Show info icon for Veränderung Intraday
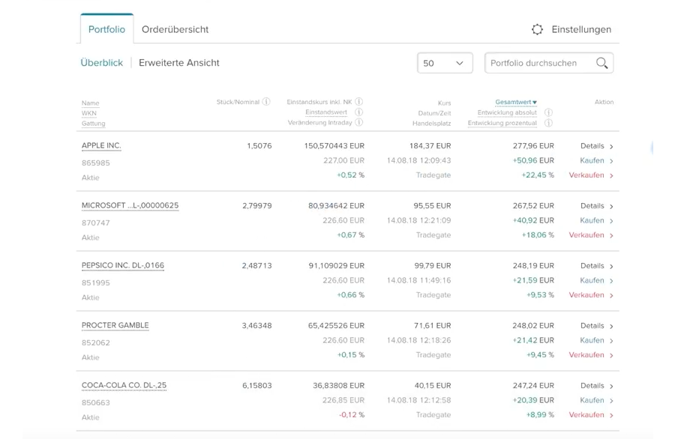The width and height of the screenshot is (675, 439). coord(359,123)
